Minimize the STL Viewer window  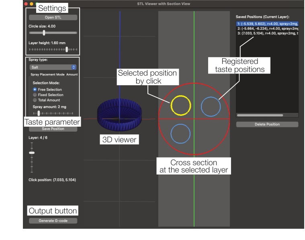coord(31,4)
